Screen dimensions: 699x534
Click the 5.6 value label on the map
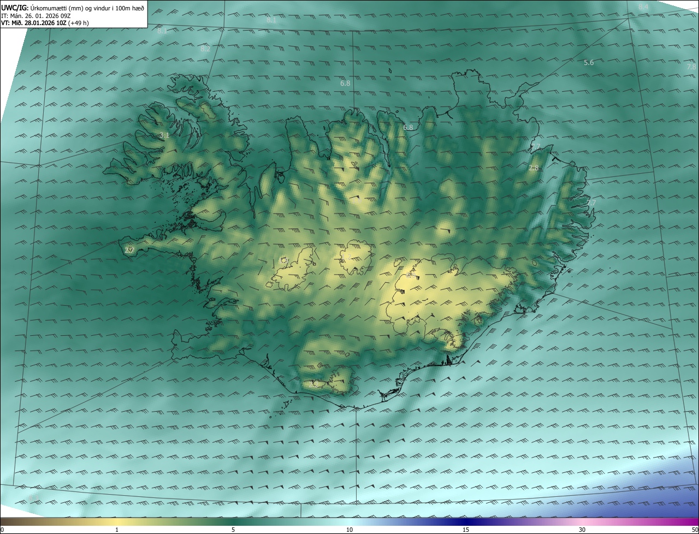tap(589, 63)
